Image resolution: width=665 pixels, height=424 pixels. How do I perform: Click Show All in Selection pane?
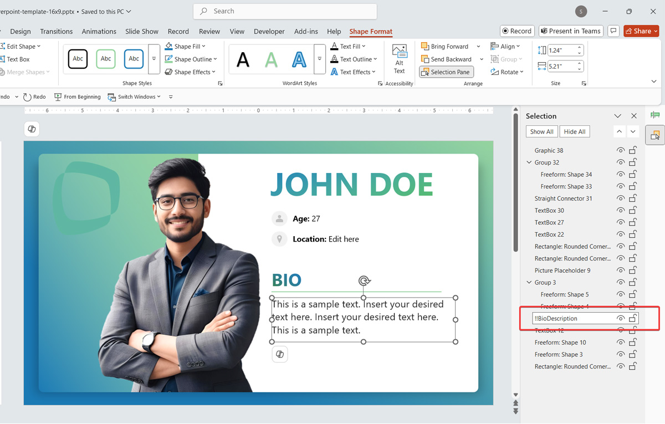541,132
